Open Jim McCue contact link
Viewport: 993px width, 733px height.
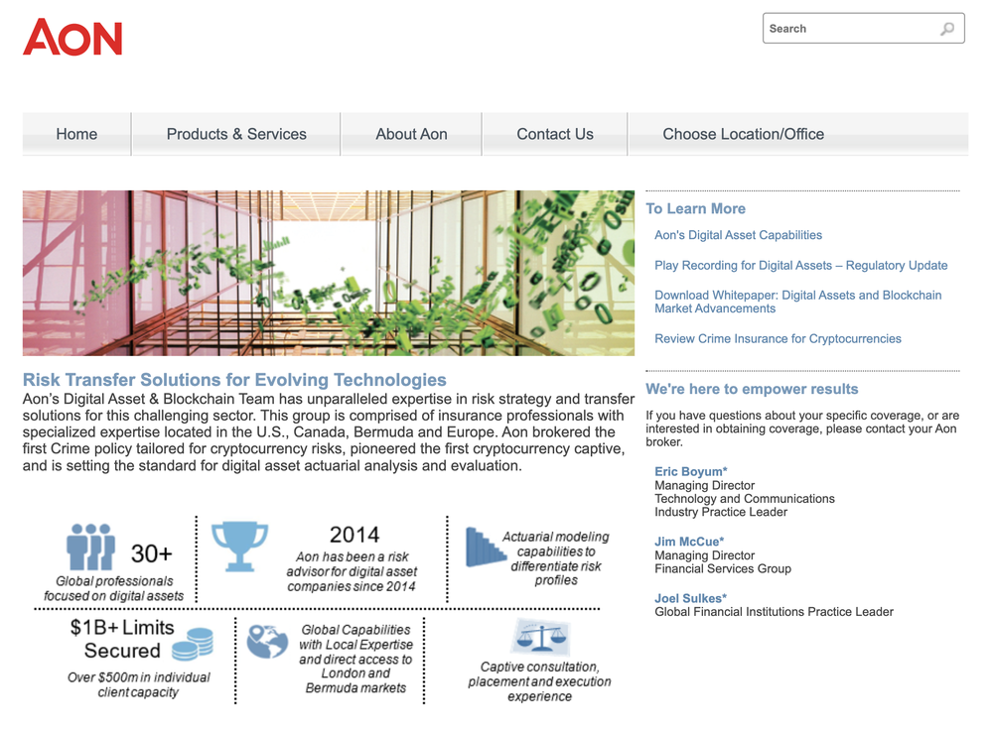pos(689,542)
